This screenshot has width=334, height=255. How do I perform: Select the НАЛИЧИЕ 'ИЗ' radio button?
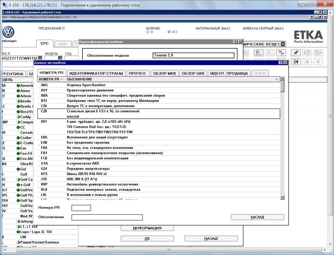pyautogui.click(x=169, y=32)
